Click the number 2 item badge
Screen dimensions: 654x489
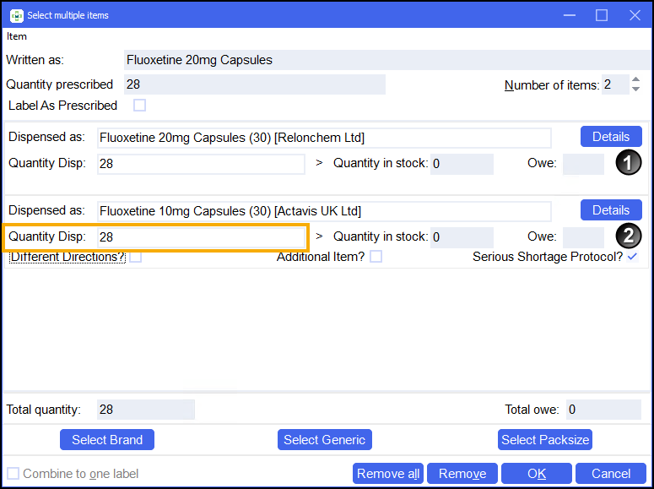click(x=627, y=237)
